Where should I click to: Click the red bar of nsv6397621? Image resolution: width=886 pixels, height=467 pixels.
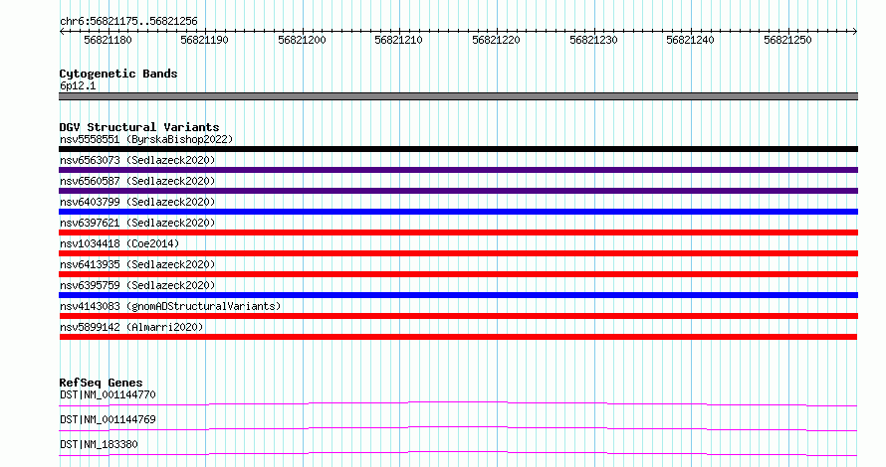[458, 233]
